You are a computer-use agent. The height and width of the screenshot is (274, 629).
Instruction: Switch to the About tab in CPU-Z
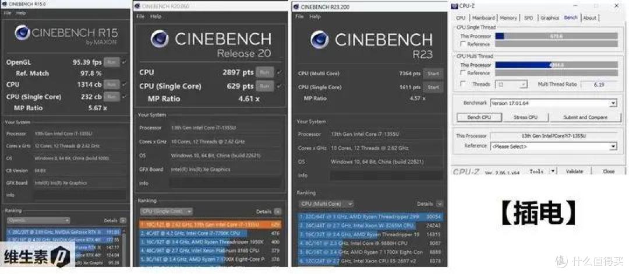click(589, 18)
